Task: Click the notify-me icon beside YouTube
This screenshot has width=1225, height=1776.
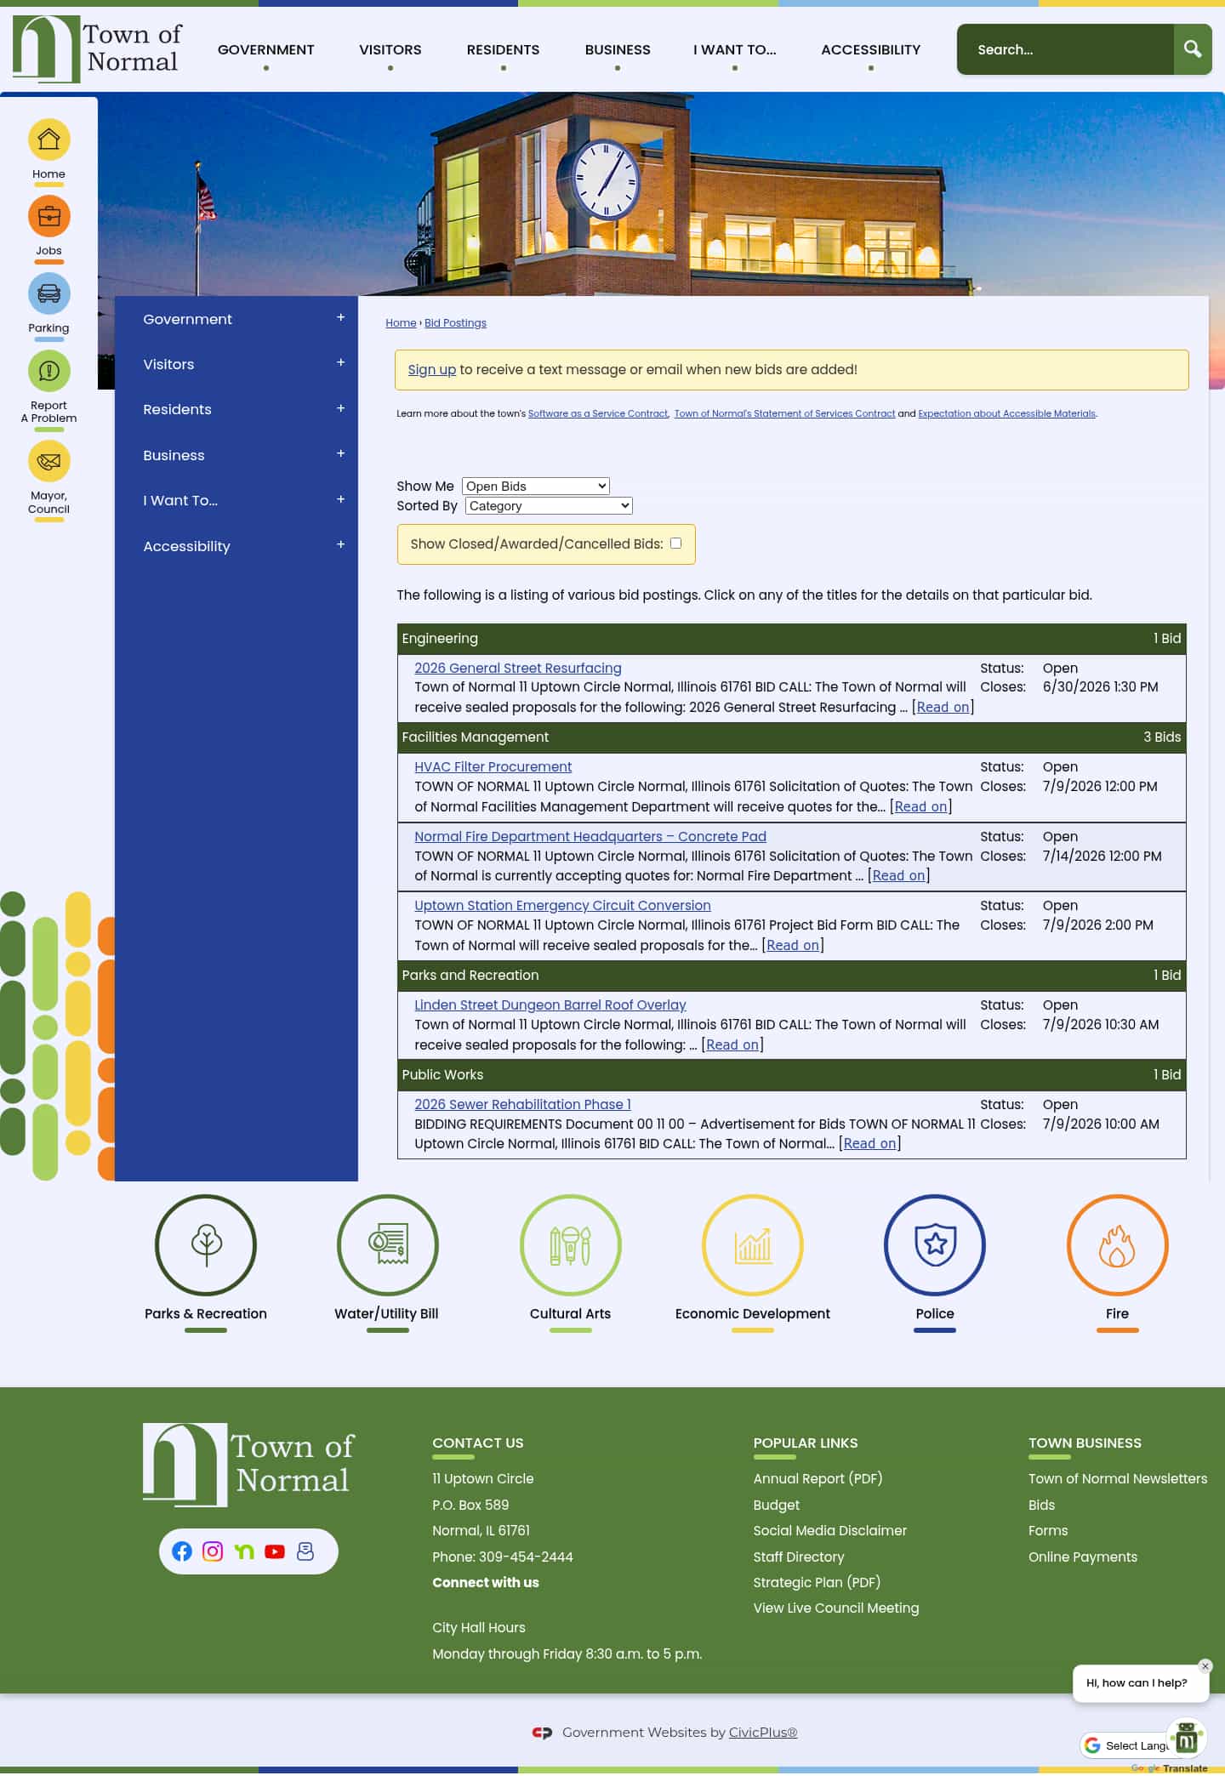Action: (305, 1551)
